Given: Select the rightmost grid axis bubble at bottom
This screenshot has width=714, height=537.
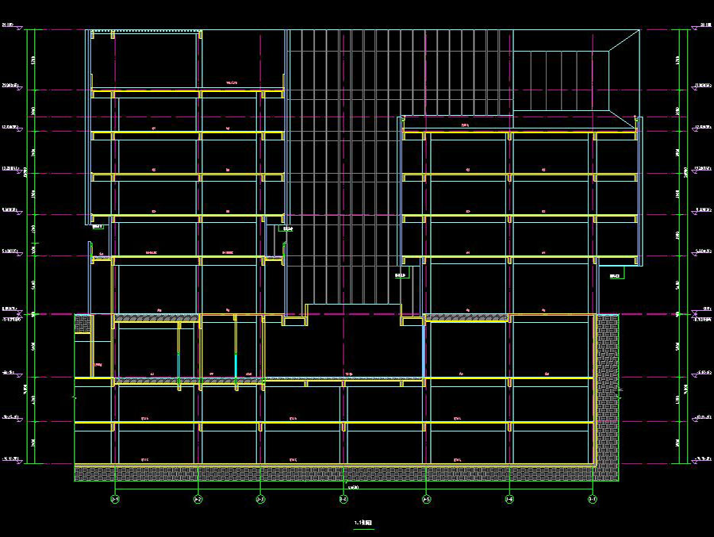Looking at the screenshot, I should pos(592,499).
